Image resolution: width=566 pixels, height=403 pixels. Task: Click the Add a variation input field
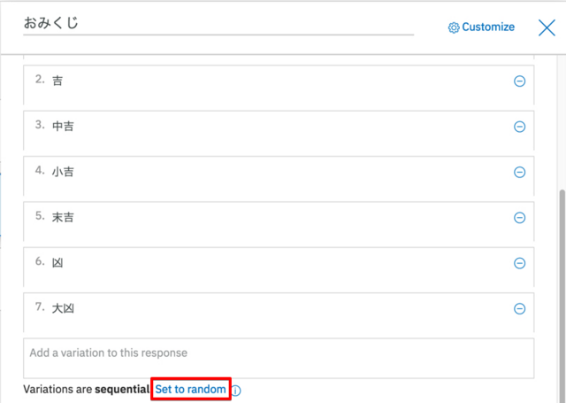pyautogui.click(x=279, y=358)
